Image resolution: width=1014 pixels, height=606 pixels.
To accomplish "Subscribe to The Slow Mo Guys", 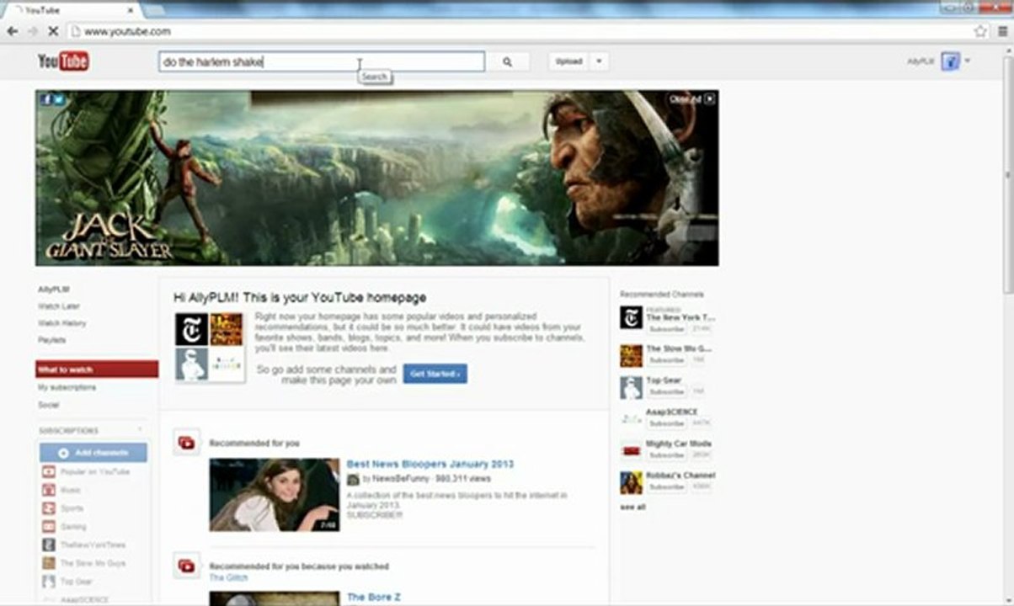I will [666, 360].
